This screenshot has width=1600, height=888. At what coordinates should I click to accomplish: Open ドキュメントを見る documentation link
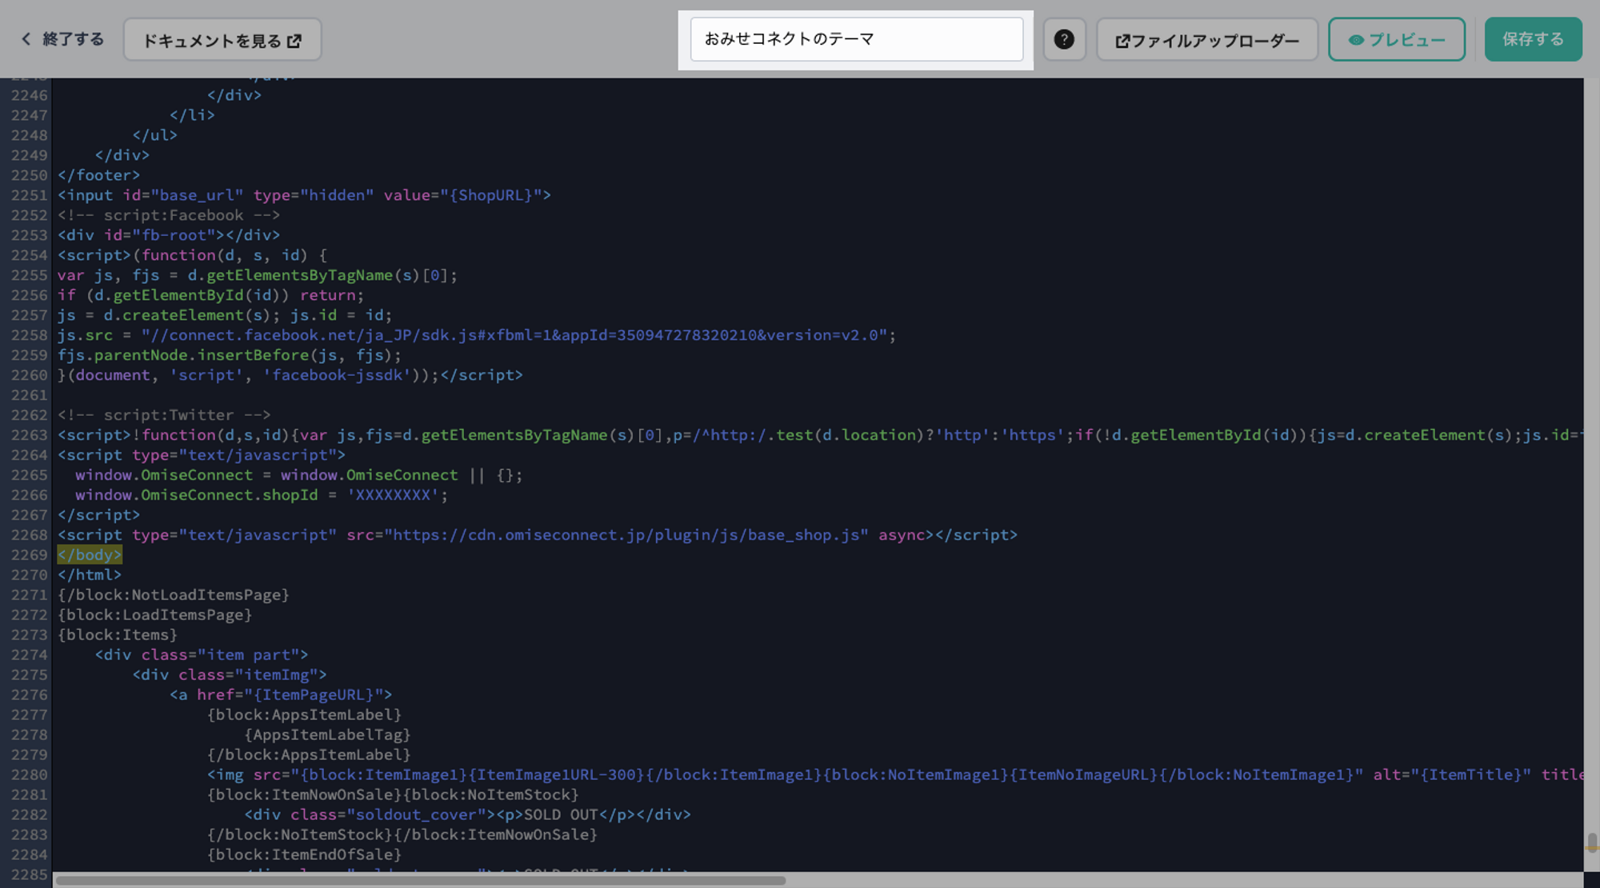(222, 40)
